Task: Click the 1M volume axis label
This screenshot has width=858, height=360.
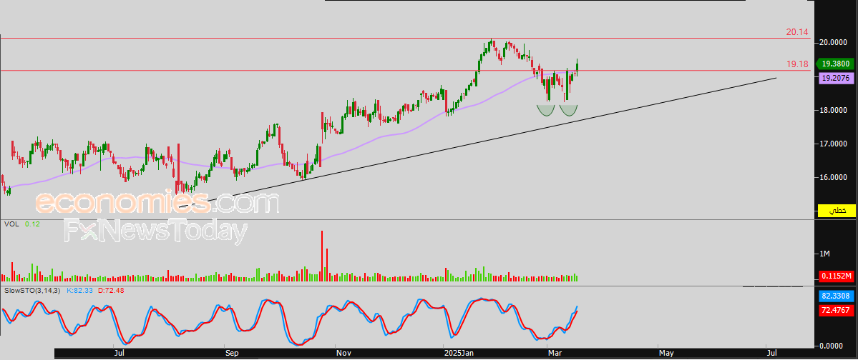Action: tap(824, 254)
